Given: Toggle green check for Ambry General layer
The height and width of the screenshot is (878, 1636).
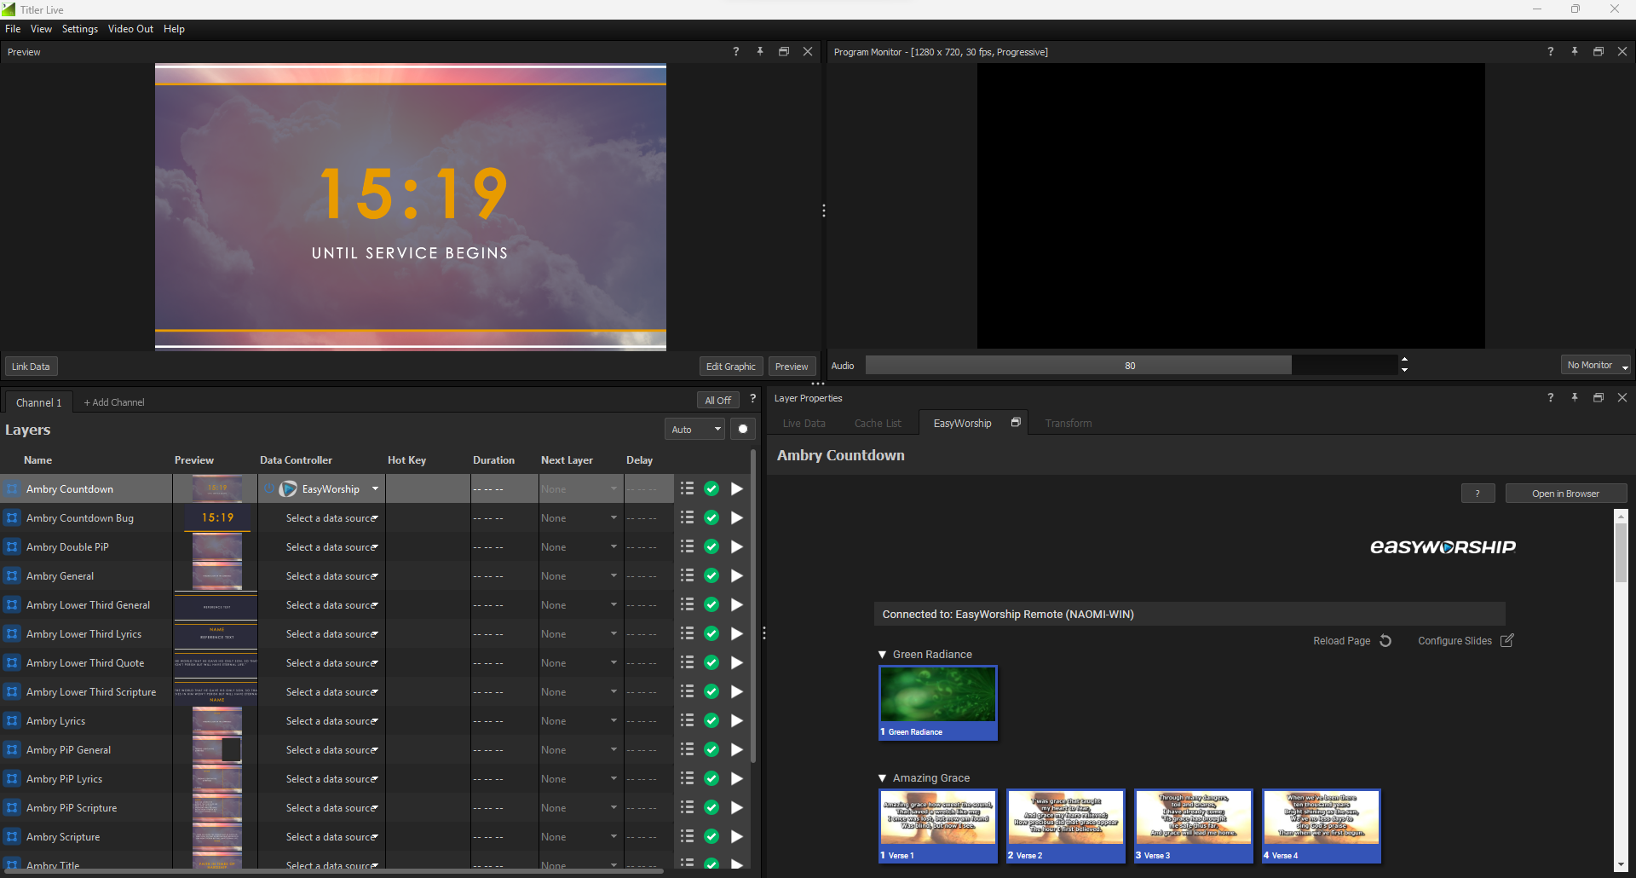Looking at the screenshot, I should tap(711, 576).
